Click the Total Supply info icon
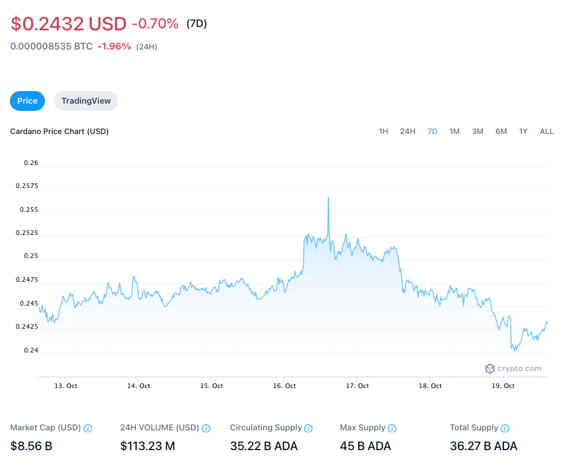 pyautogui.click(x=505, y=428)
